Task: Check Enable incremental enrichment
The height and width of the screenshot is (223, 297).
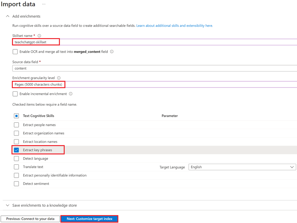Action: 15,94
